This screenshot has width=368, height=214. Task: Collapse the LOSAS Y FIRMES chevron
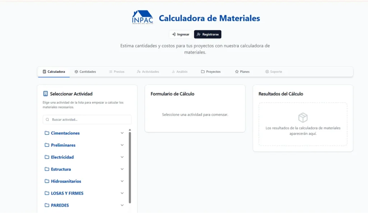pos(122,193)
